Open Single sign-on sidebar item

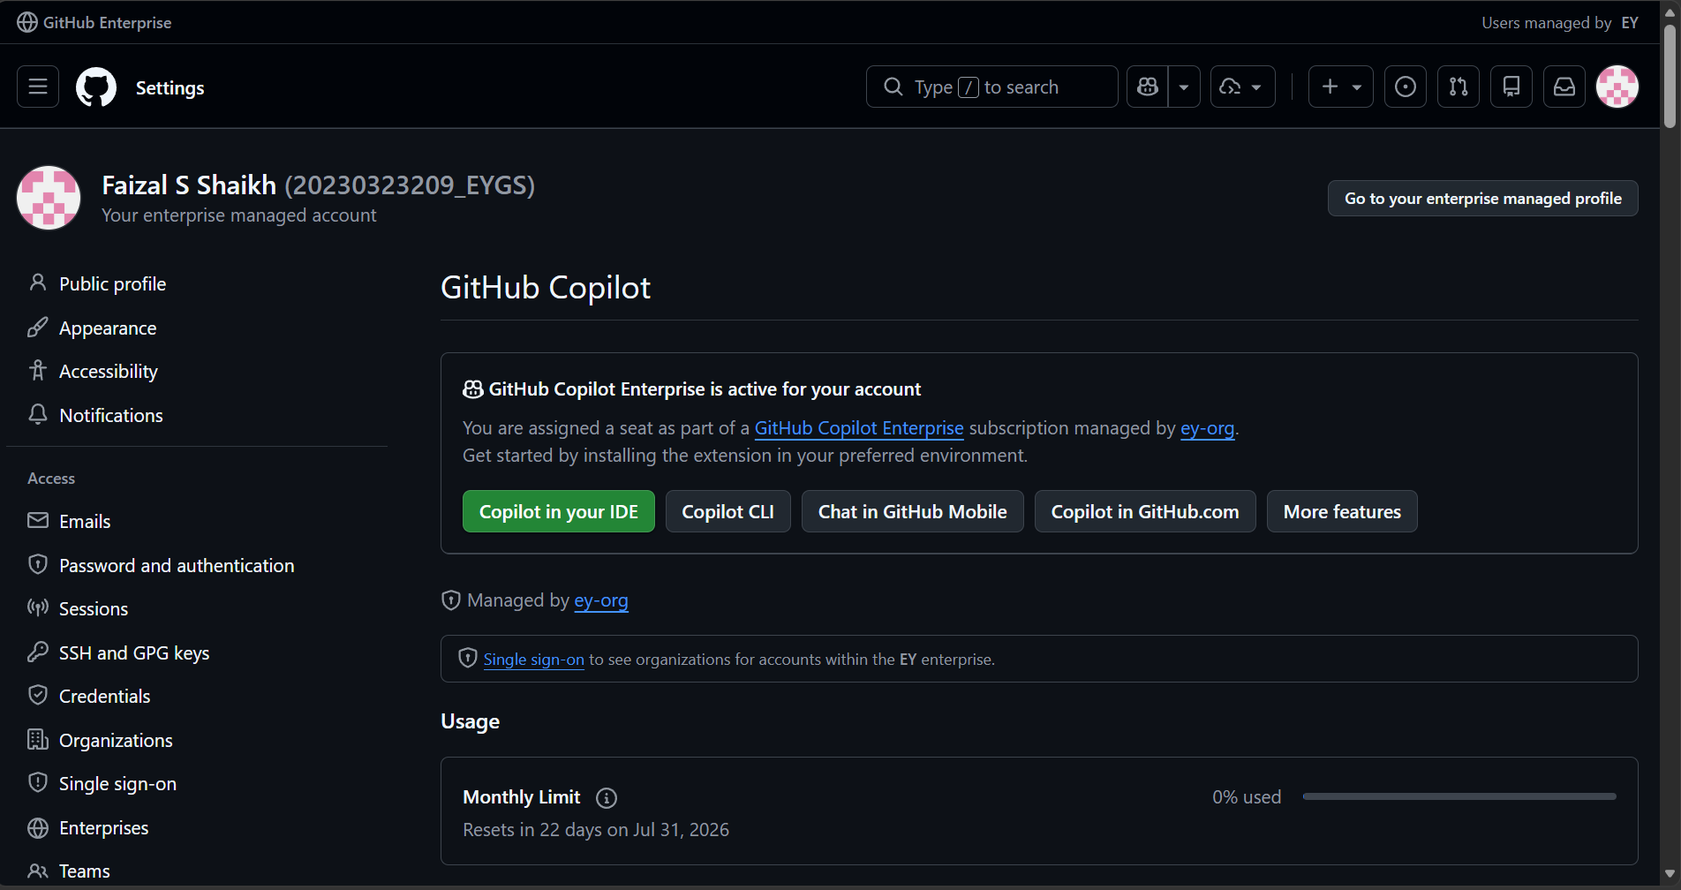(117, 783)
